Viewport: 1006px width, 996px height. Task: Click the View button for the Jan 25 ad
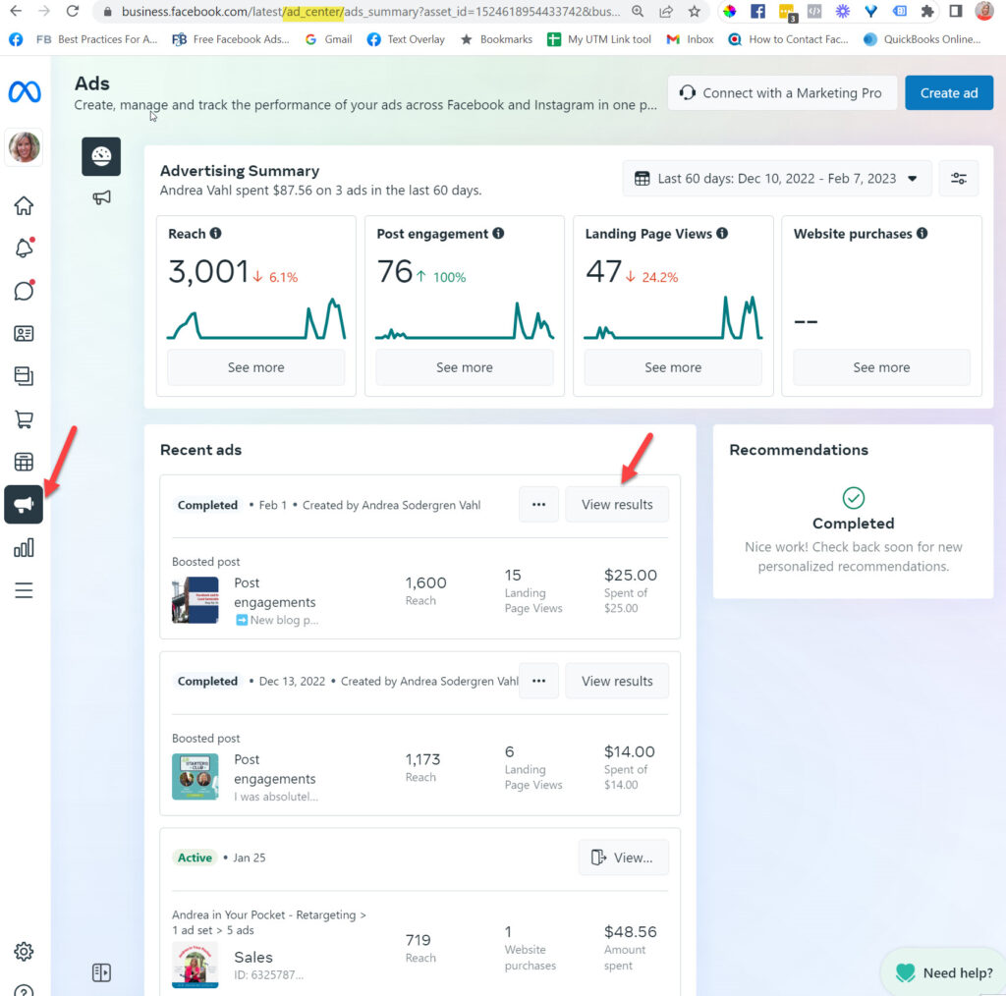[623, 858]
